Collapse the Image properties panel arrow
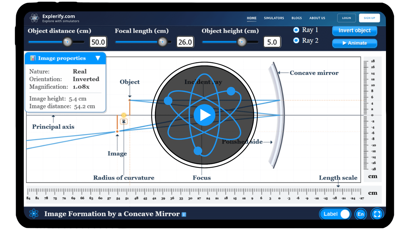 tap(98, 58)
